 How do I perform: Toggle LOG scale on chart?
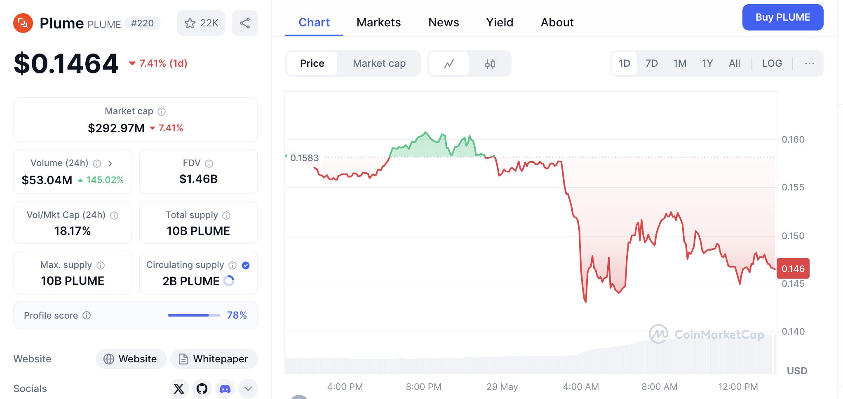[772, 63]
